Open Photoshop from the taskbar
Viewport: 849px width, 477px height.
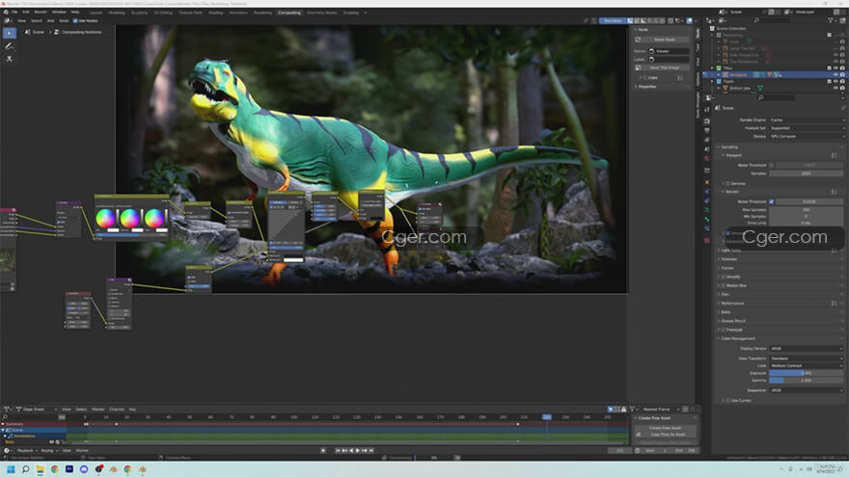[x=69, y=469]
